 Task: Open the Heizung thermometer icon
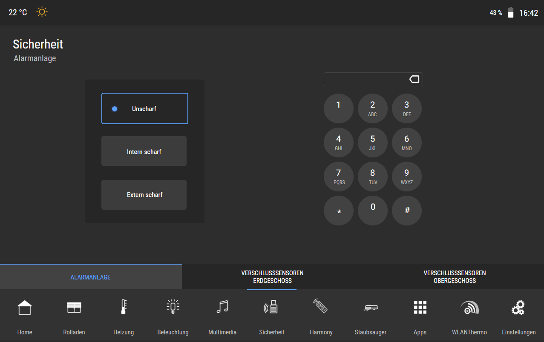pos(124,307)
